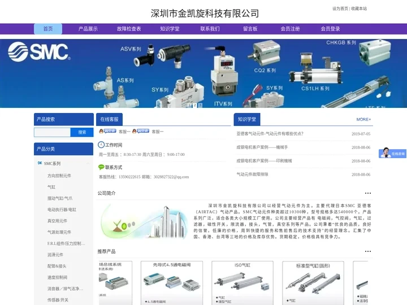This screenshot has width=407, height=305.
Task: Click the second QQ customer service icon
Action: point(140,131)
